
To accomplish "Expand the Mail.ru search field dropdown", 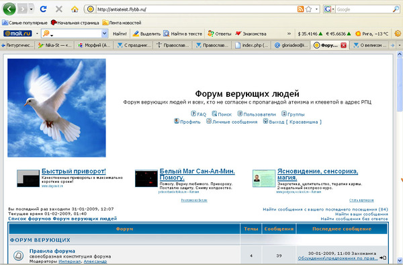I will (x=104, y=34).
